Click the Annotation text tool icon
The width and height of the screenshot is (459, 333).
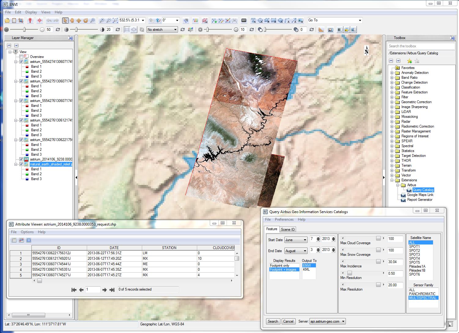click(253, 20)
